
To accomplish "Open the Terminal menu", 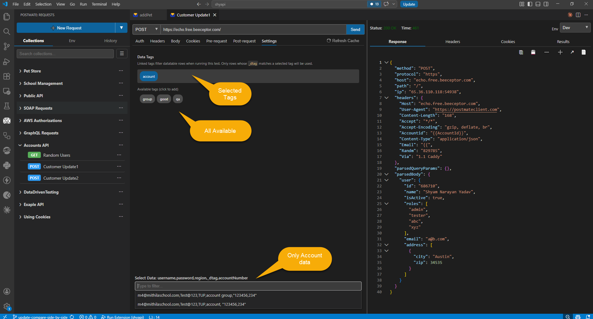I will (99, 4).
